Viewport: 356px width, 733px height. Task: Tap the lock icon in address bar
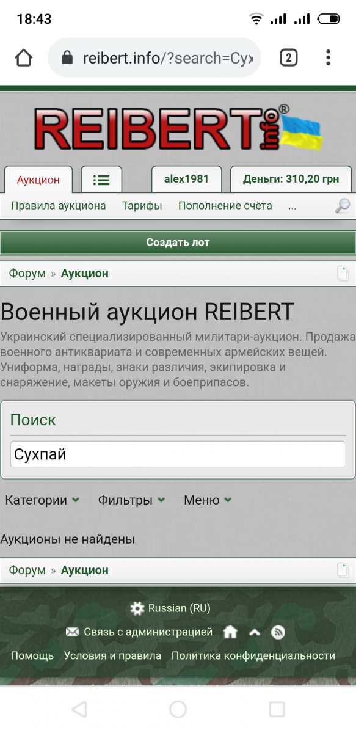click(x=67, y=58)
